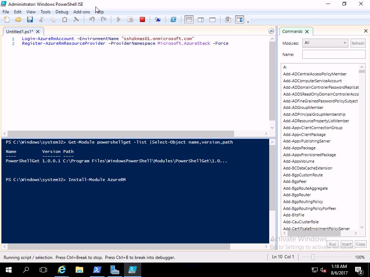Cut selection with scissors icon

click(x=42, y=19)
